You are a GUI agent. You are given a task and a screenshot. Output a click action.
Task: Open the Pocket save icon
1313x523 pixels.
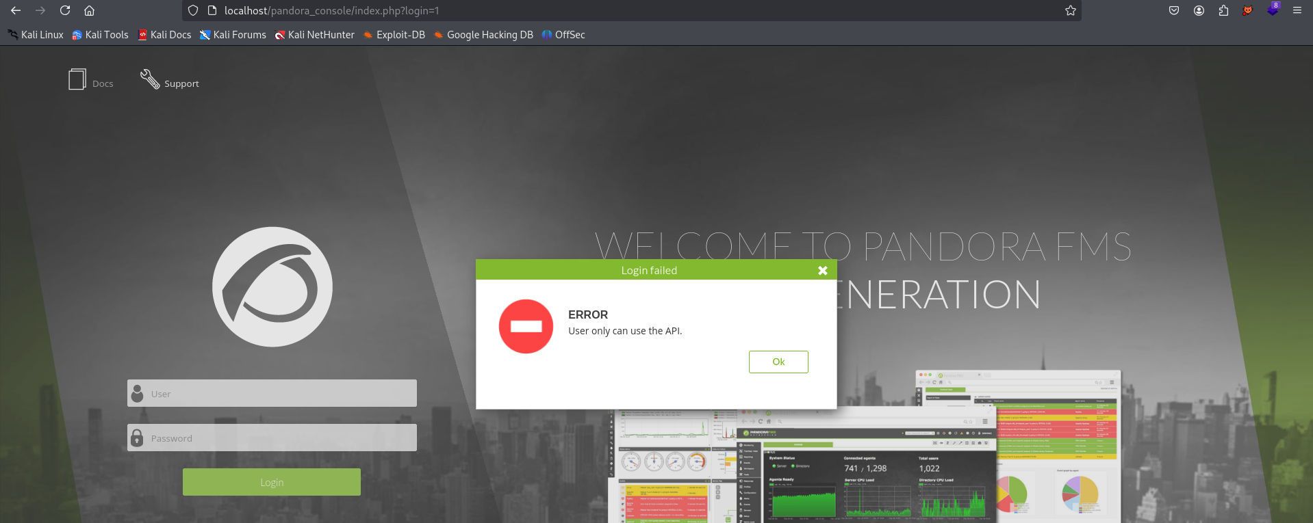1174,10
